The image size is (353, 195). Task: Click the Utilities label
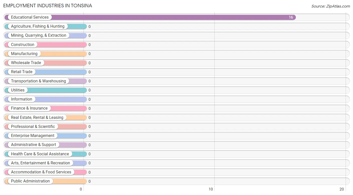(18, 90)
